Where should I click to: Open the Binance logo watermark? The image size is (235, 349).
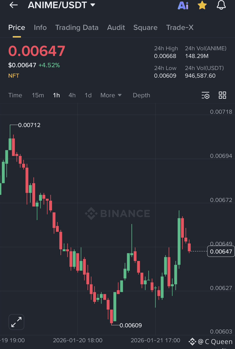point(117,214)
